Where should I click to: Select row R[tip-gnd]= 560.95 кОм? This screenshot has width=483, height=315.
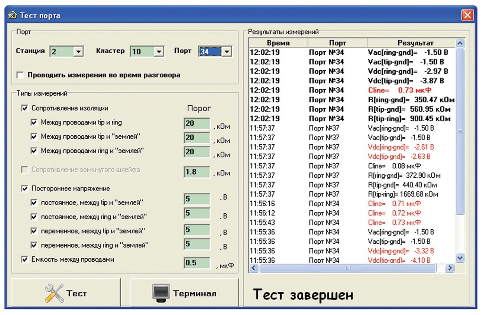click(352, 109)
